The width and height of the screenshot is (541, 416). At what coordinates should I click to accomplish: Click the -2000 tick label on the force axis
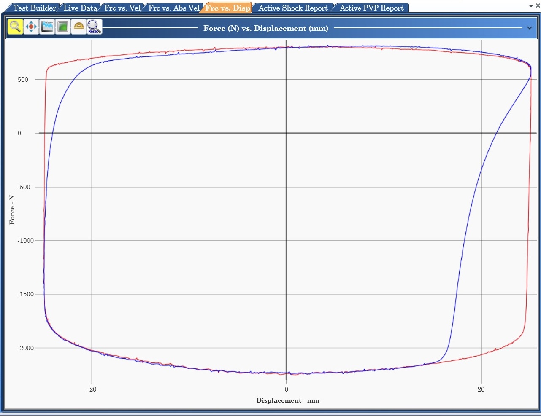[x=25, y=348]
